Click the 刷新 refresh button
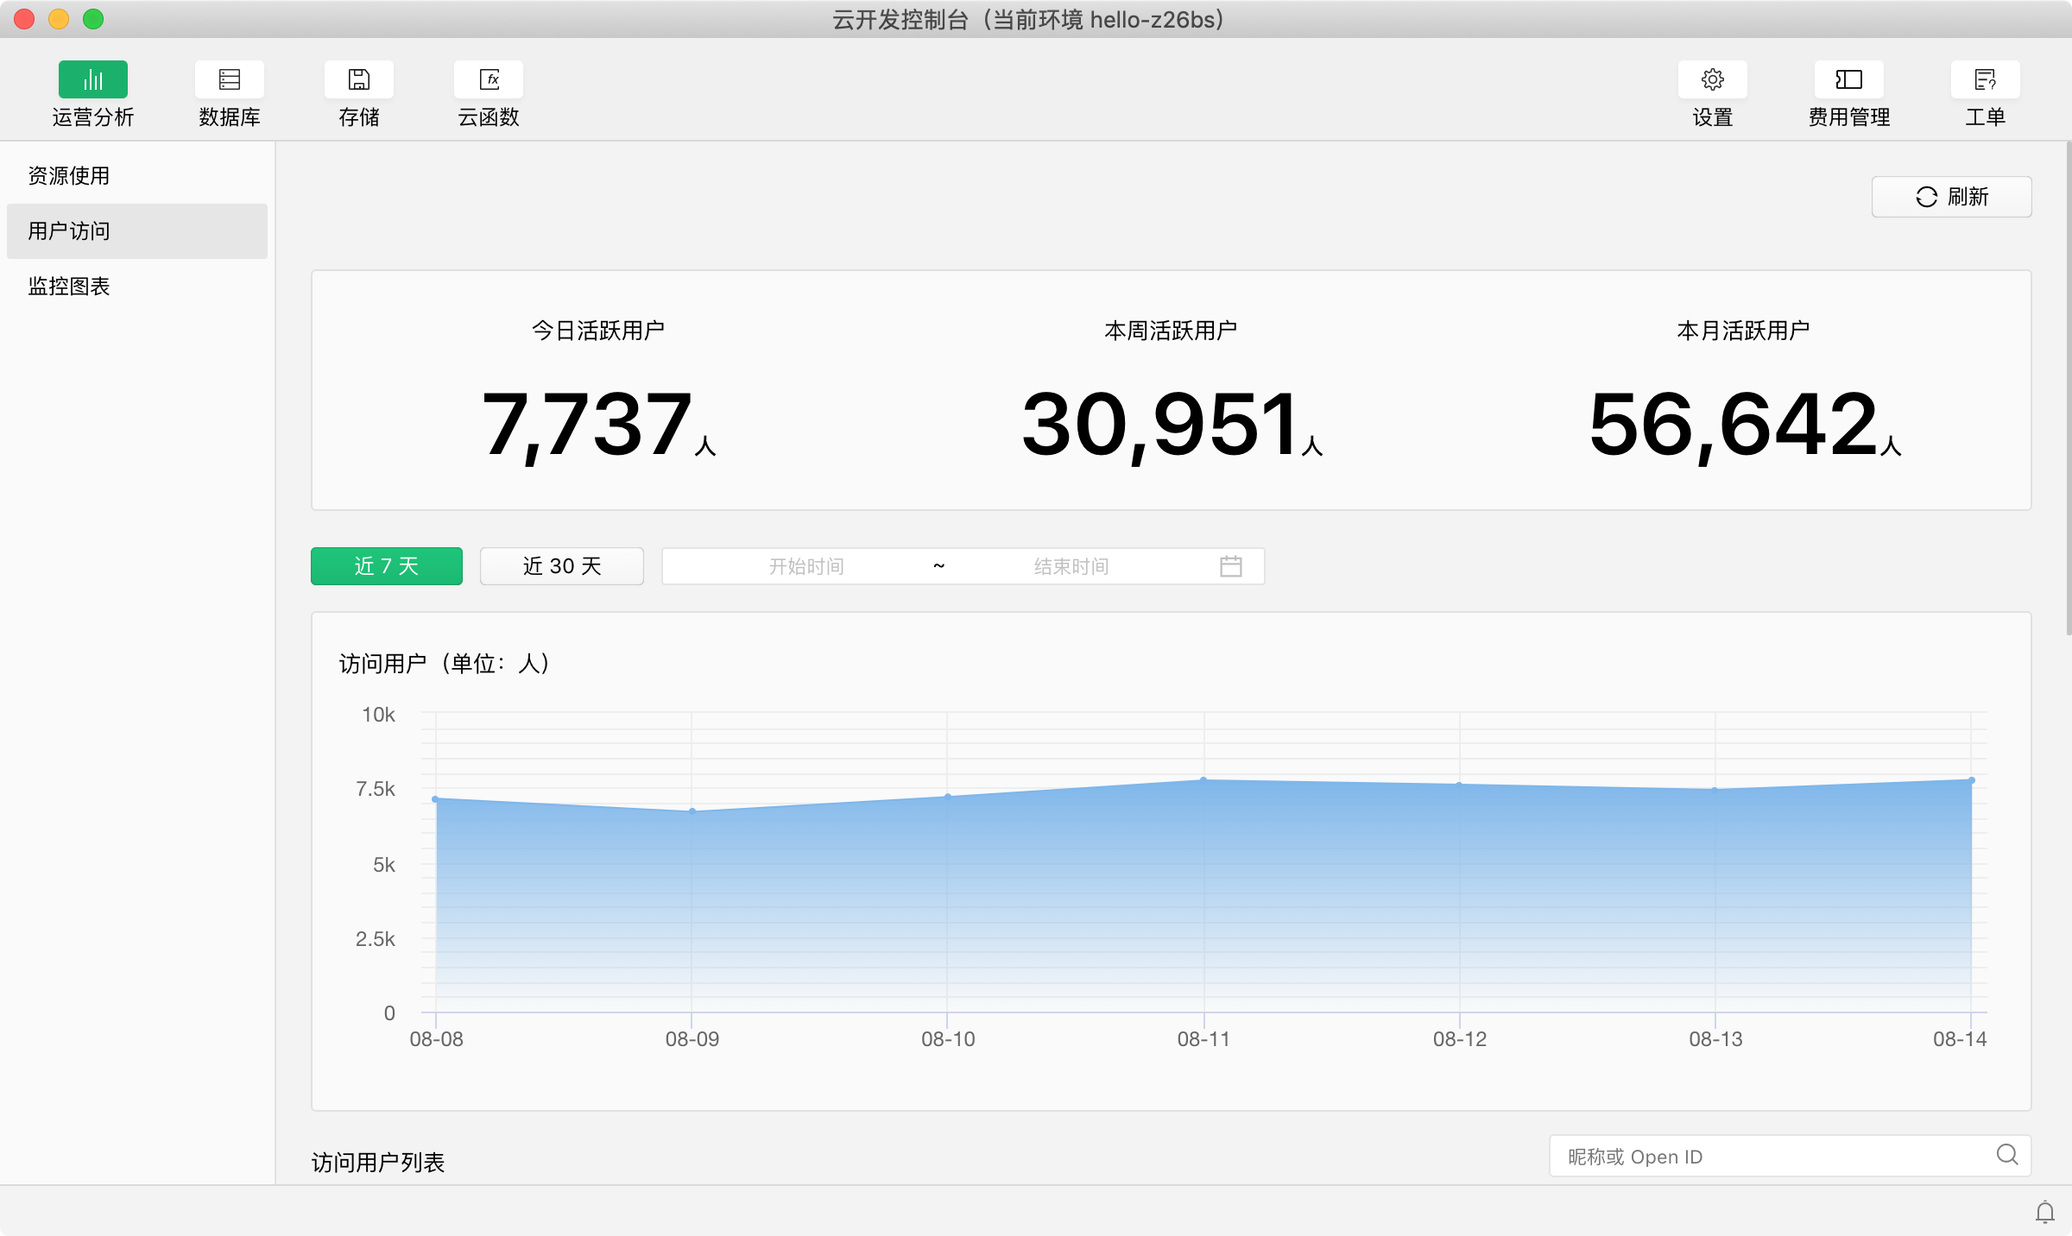The height and width of the screenshot is (1236, 2072). (x=1951, y=197)
